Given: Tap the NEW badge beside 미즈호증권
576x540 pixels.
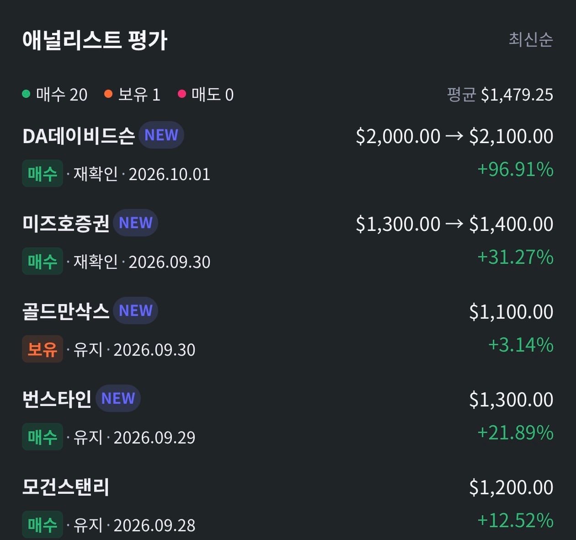Looking at the screenshot, I should [136, 223].
